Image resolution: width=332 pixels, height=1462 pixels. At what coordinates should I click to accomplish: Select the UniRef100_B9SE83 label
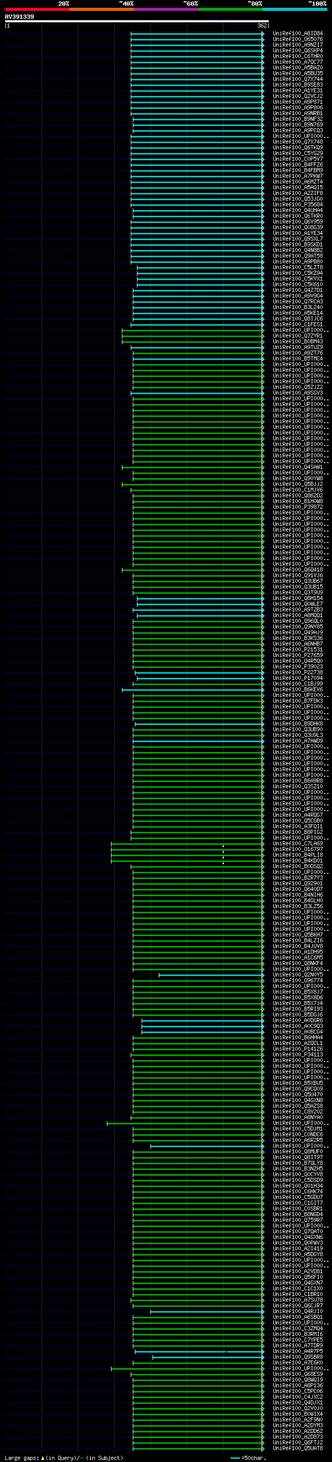(x=298, y=85)
